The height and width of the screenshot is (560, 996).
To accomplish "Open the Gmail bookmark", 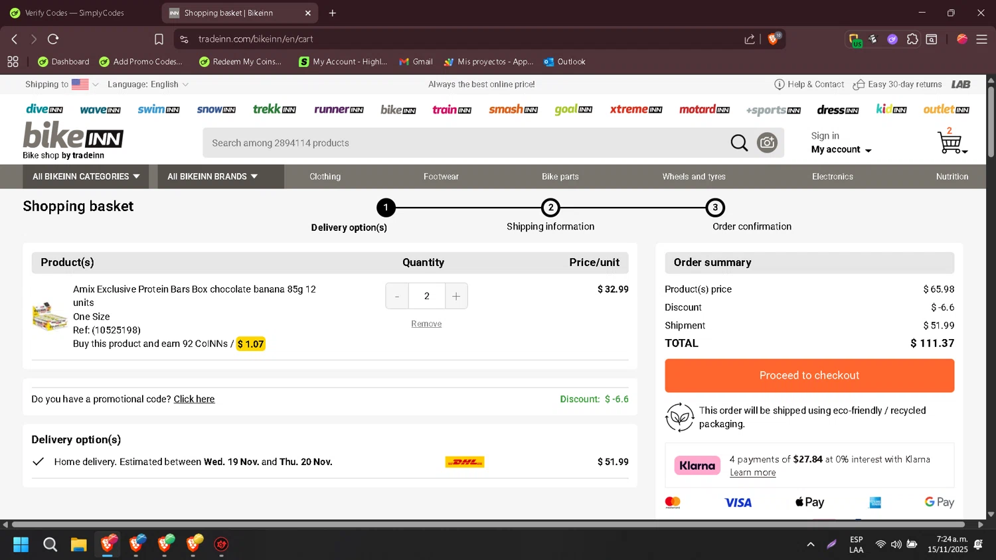I will pyautogui.click(x=416, y=62).
